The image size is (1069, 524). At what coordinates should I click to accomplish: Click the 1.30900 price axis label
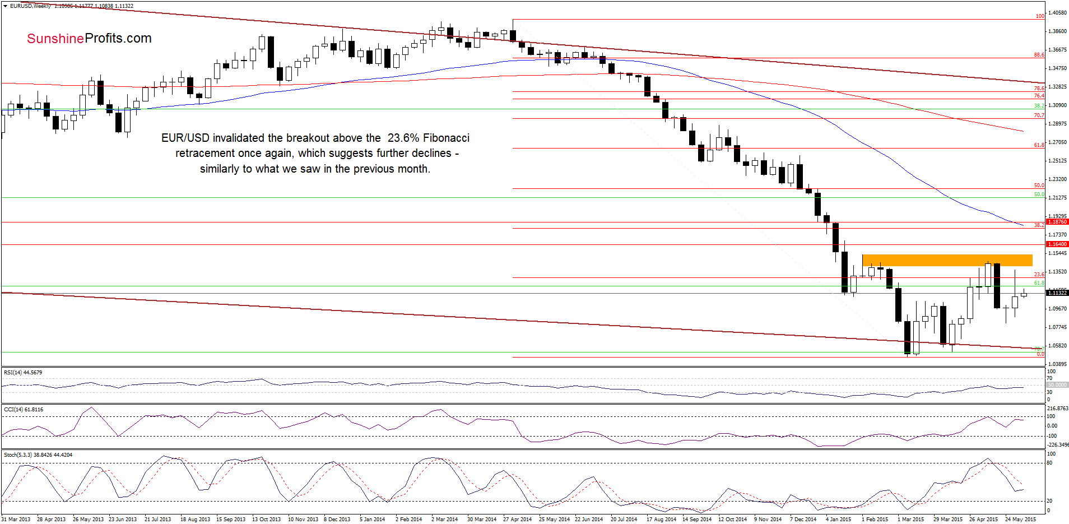(1057, 105)
